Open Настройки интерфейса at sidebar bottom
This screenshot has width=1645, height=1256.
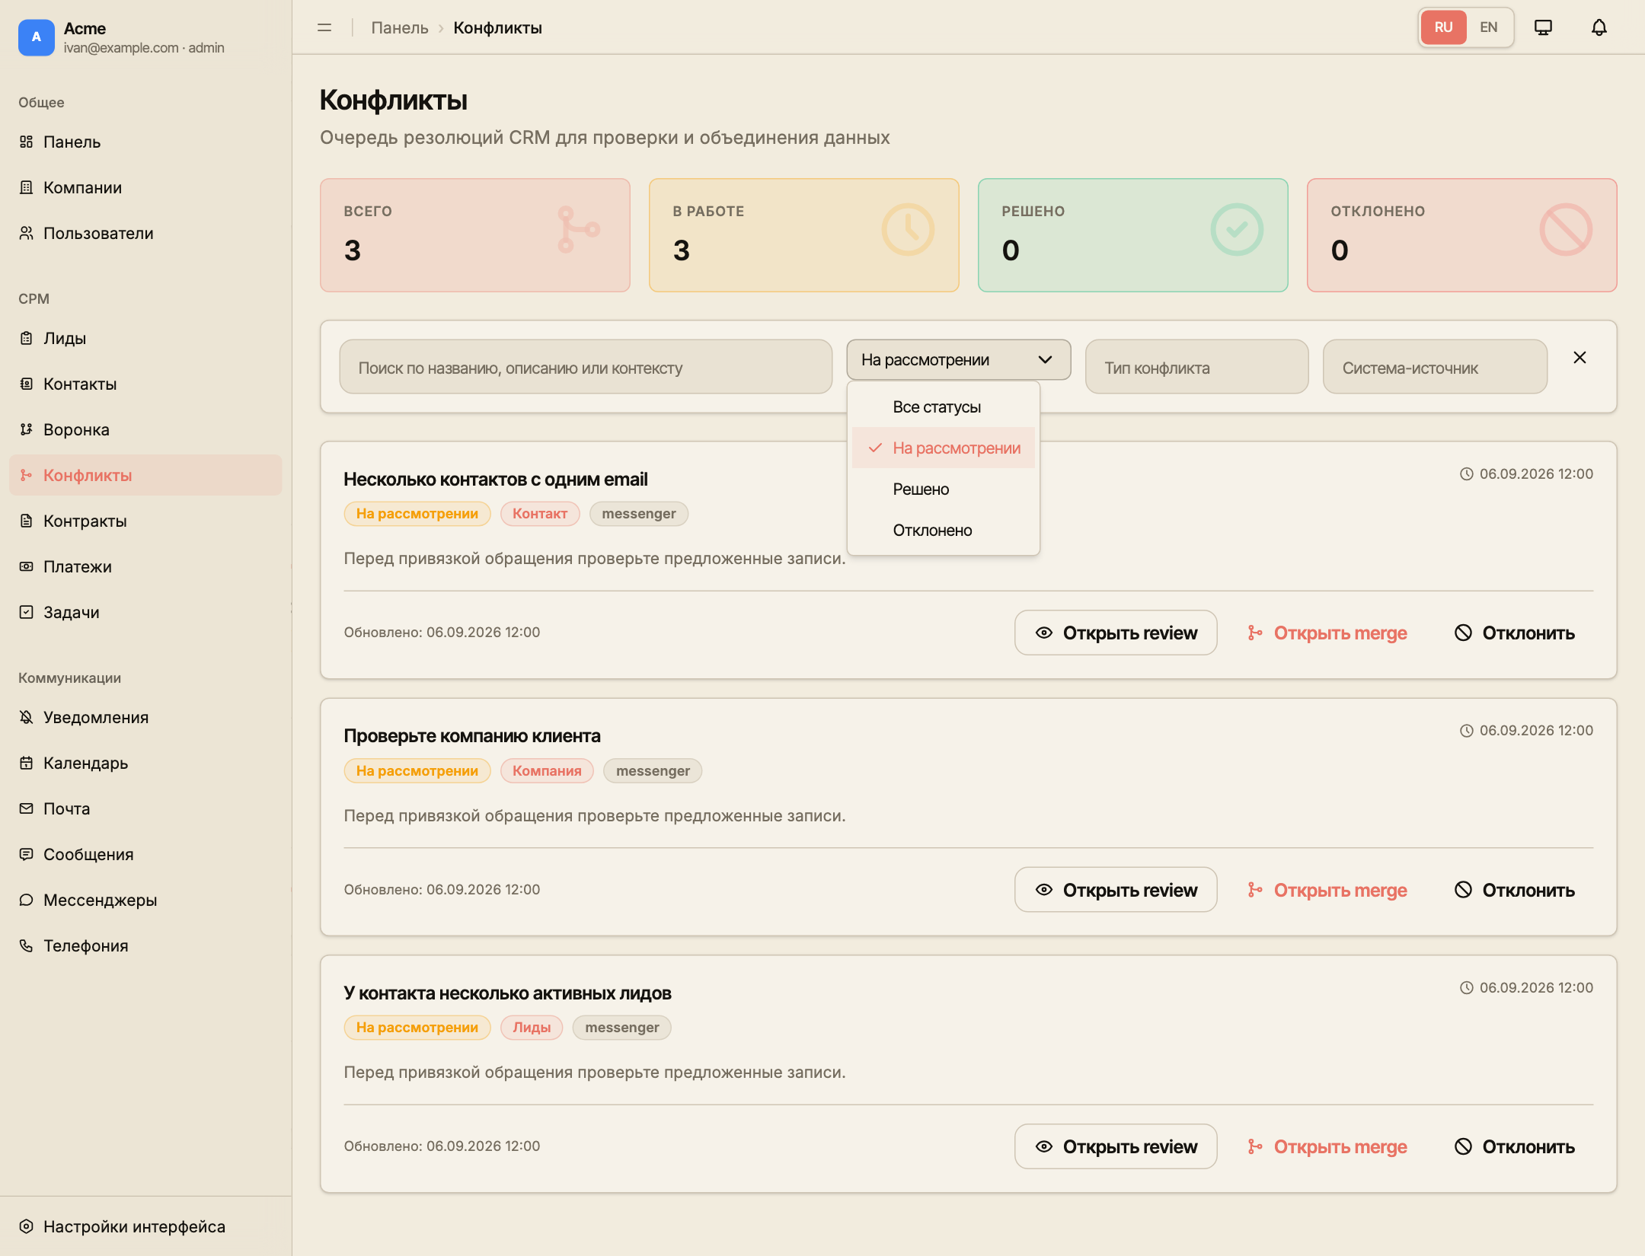145,1226
